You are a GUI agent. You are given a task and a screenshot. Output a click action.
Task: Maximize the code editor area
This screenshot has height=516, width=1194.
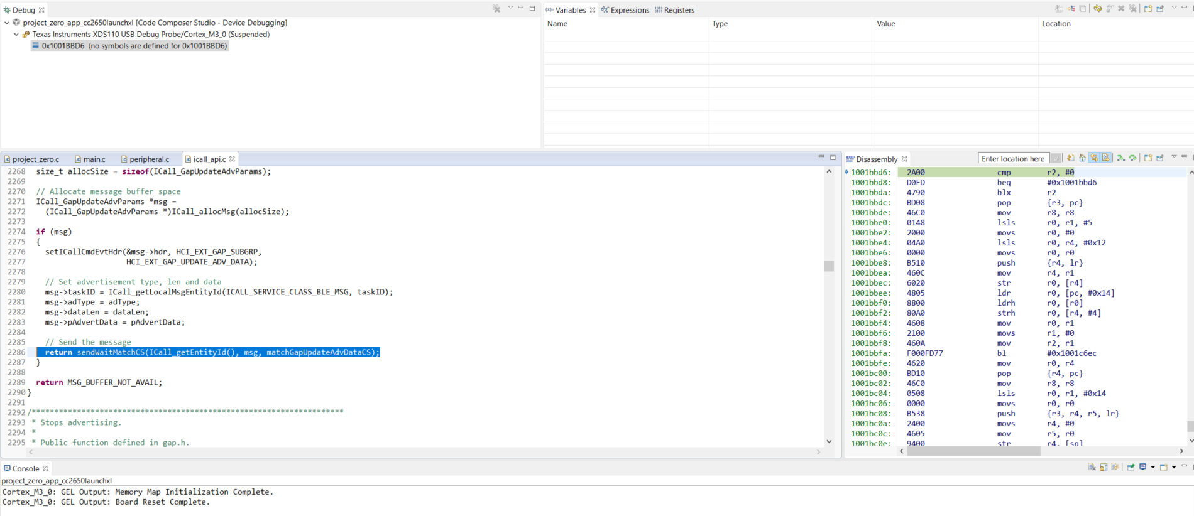tap(833, 157)
